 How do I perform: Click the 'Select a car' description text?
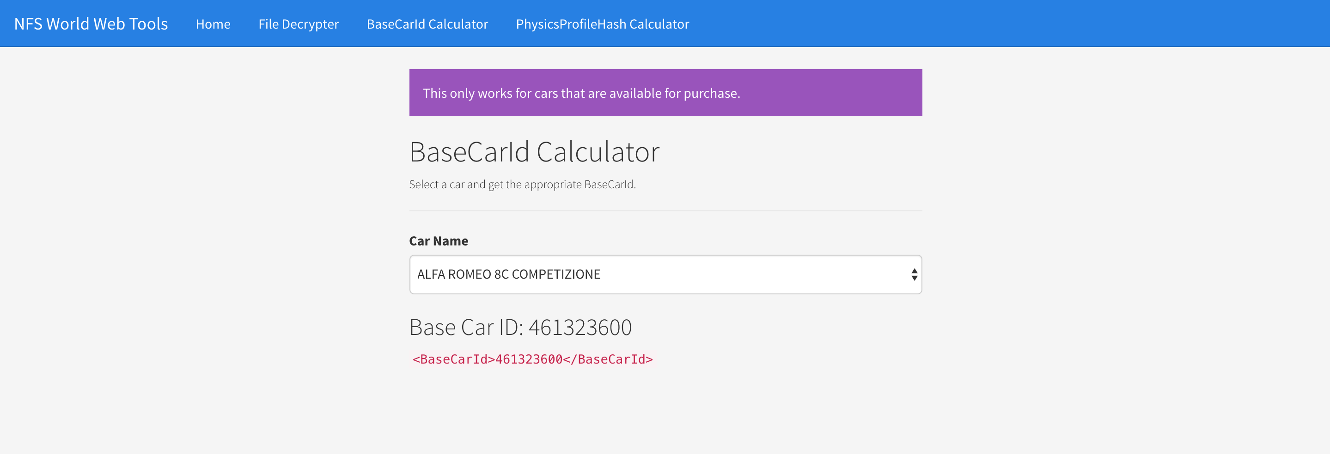pos(522,185)
